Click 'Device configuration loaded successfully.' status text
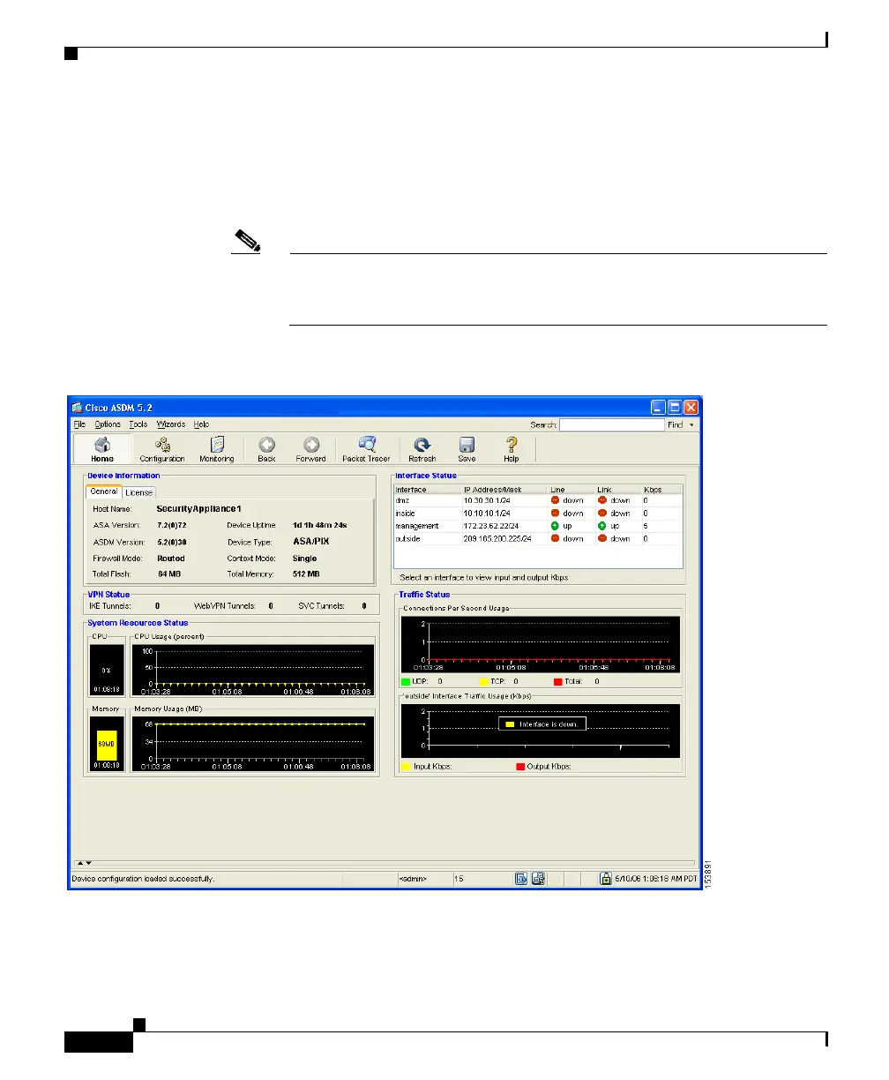Image resolution: width=889 pixels, height=1080 pixels. [x=143, y=879]
